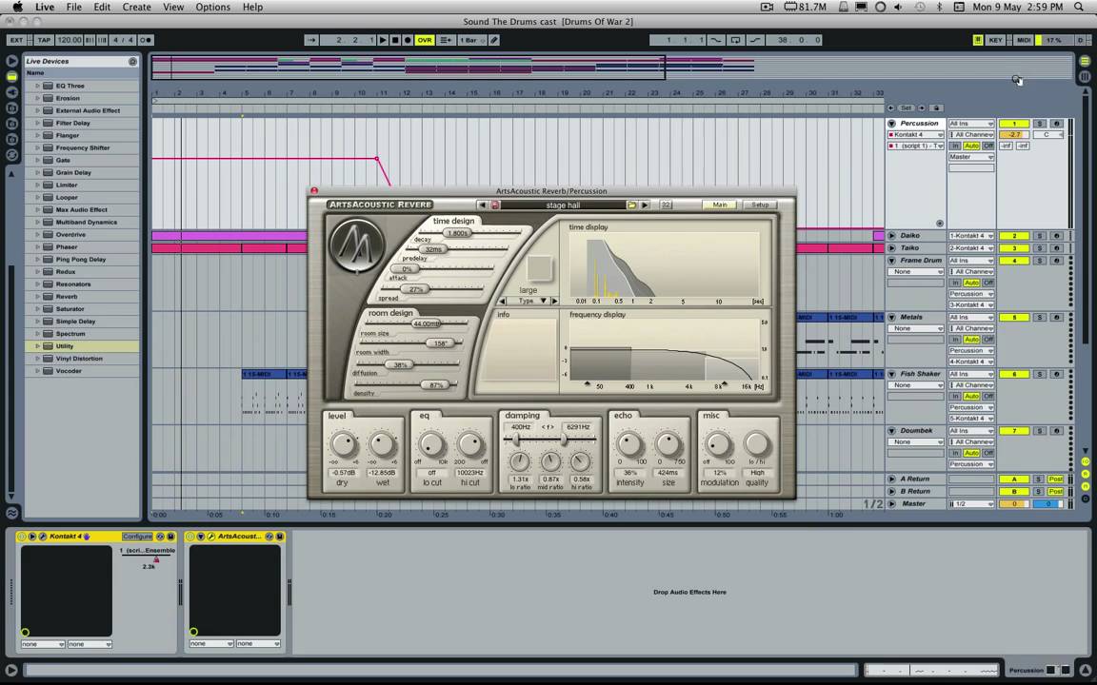Screen dimensions: 1097x685
Task: Expand the EQ Three device folder
Action: coord(37,86)
